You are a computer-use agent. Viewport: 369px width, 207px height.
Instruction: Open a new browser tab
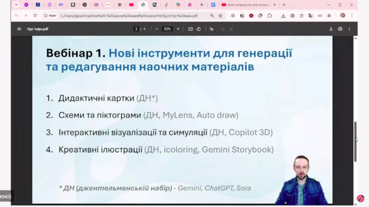coord(284,5)
